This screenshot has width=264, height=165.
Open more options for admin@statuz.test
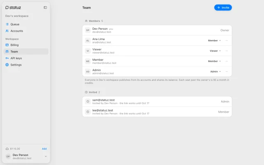[x=227, y=71]
